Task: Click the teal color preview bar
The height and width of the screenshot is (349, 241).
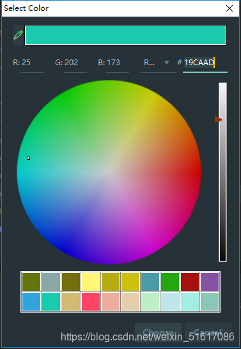Action: click(125, 35)
